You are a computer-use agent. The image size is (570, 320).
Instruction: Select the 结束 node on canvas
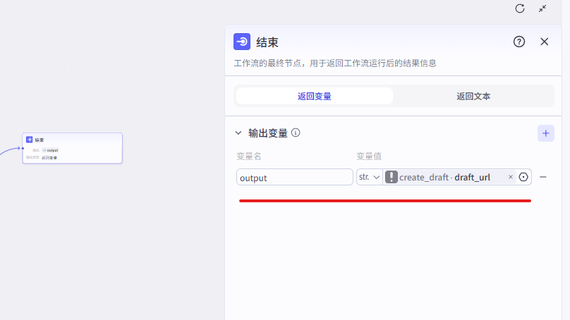(73, 148)
